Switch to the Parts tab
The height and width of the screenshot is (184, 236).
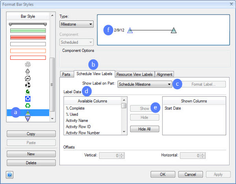tap(66, 74)
